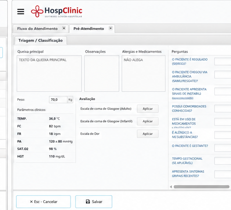Click the Alergias e Medicamentos text area
This screenshot has width=231, height=210.
click(x=143, y=73)
